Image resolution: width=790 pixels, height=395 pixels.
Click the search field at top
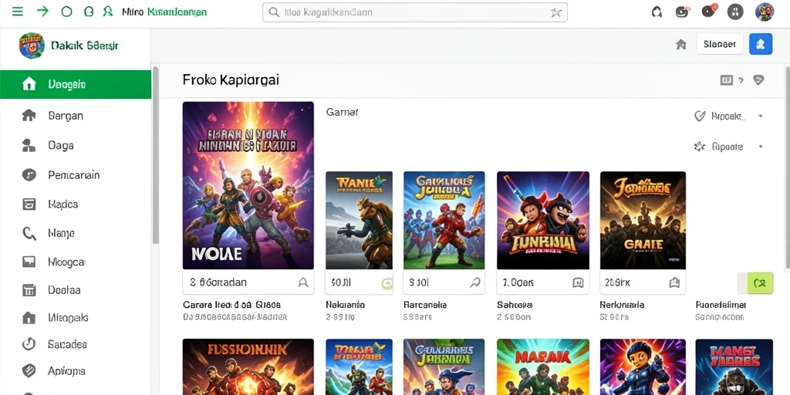click(414, 12)
